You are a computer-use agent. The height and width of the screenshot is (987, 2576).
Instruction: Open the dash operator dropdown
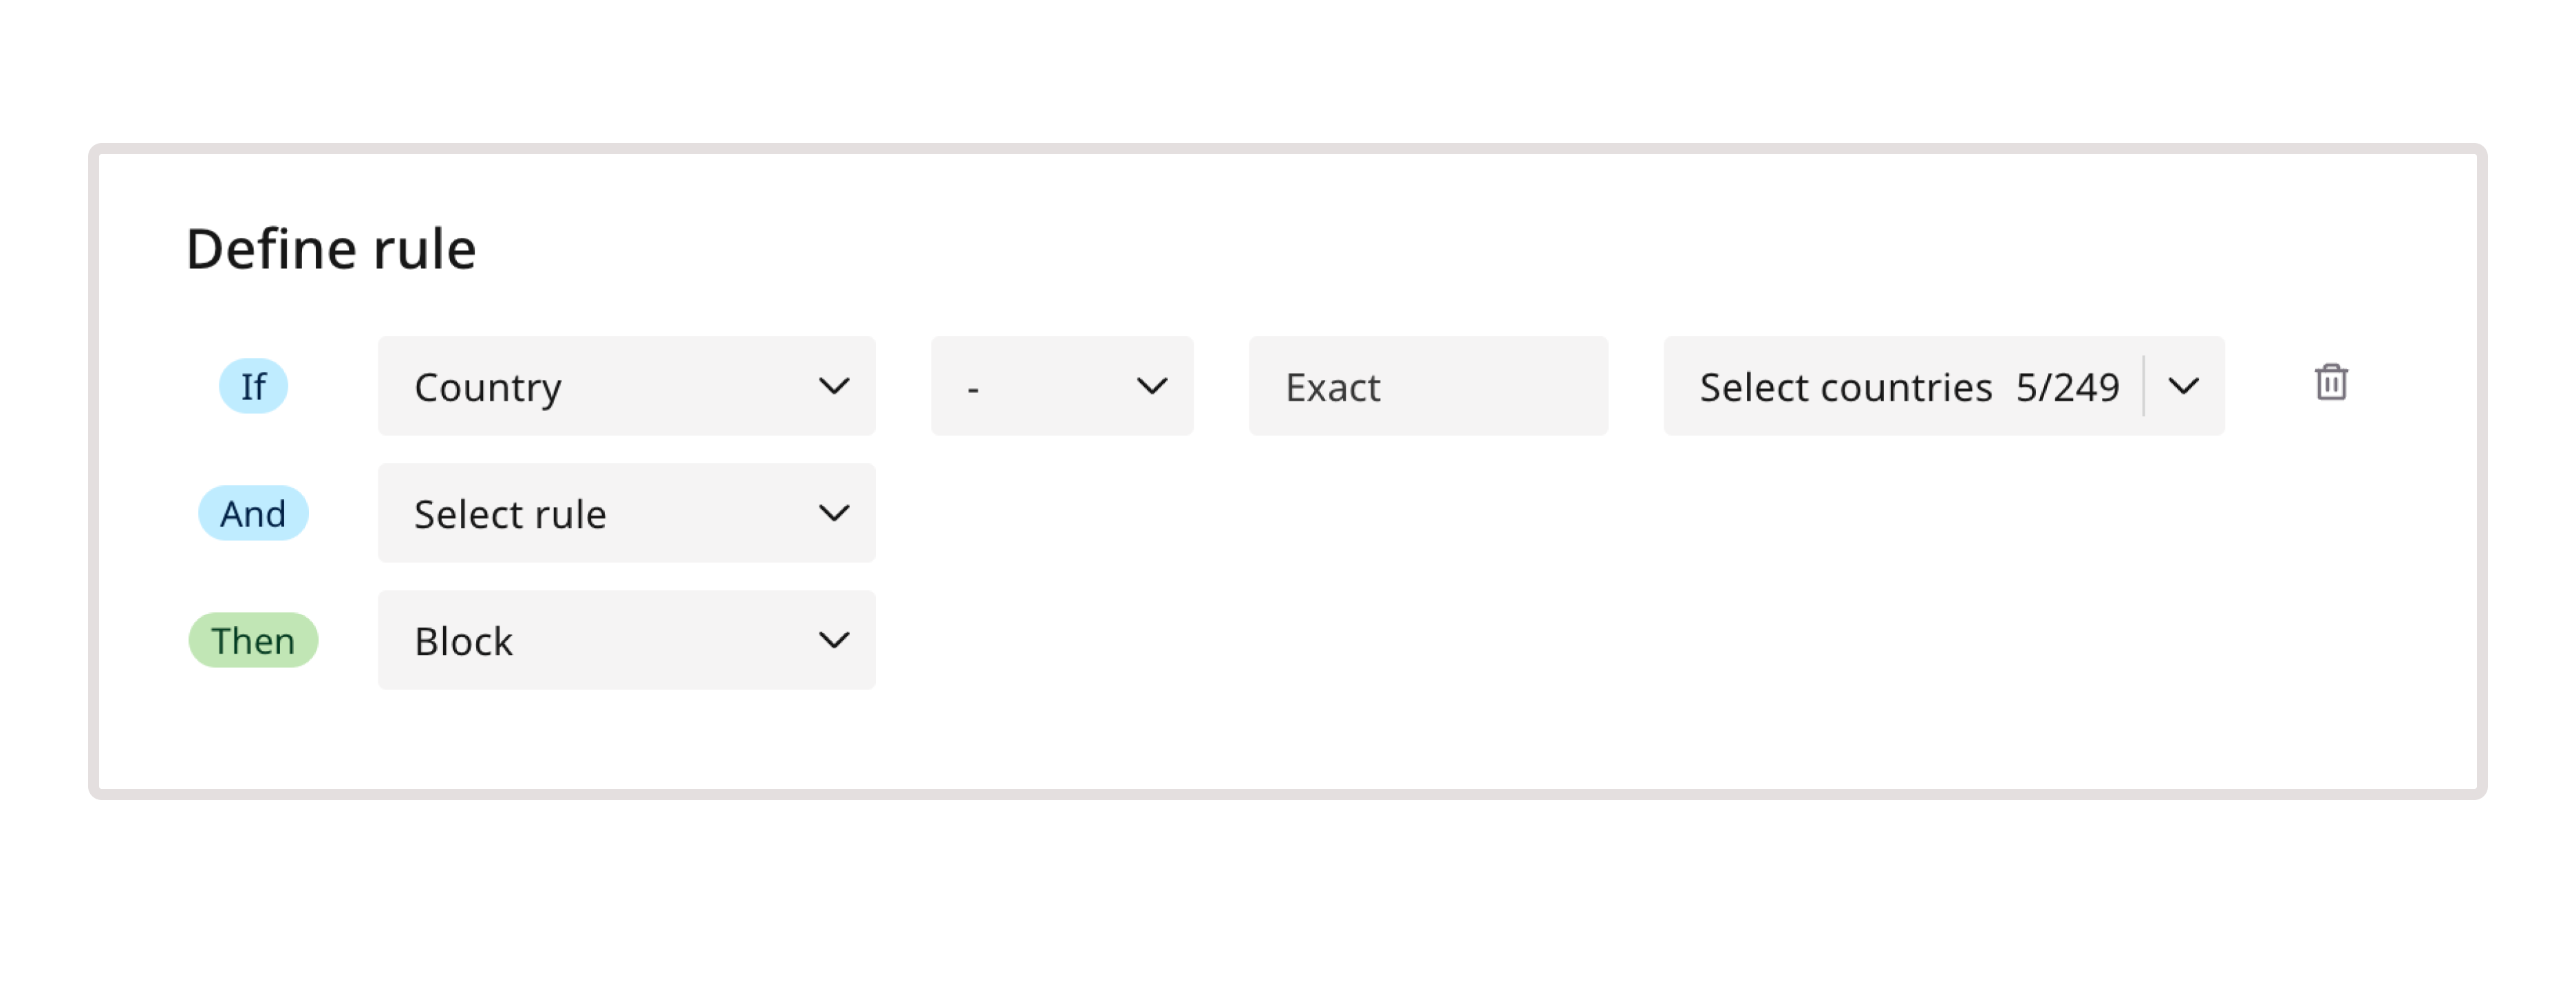click(x=1061, y=386)
